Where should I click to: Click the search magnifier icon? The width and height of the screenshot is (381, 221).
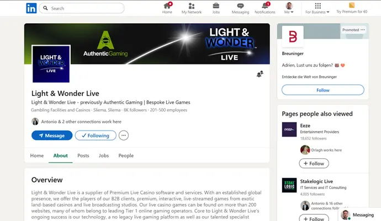coord(45,8)
